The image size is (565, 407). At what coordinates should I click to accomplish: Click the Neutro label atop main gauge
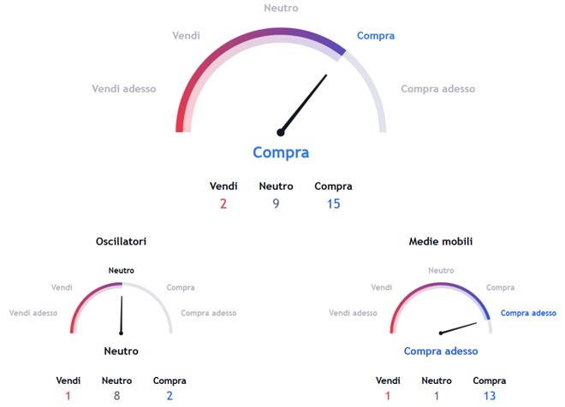pos(281,8)
